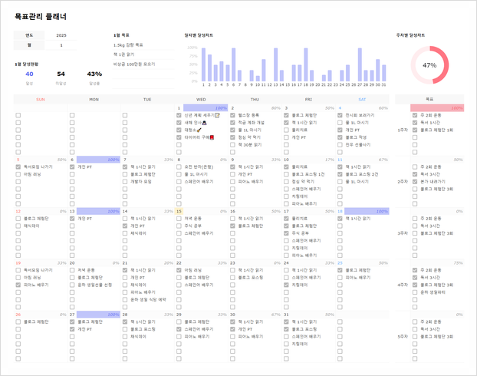The image size is (477, 376).
Task: Click the 비상금 100만원 모으기 monthly goal
Action: point(134,64)
